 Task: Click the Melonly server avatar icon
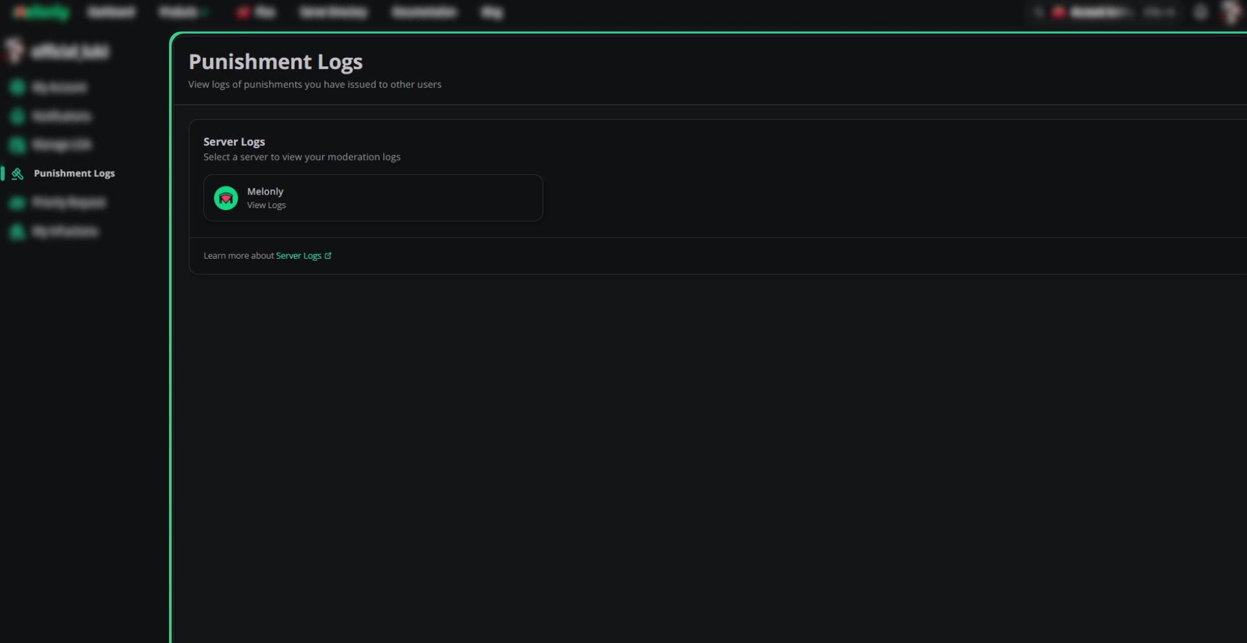tap(226, 198)
